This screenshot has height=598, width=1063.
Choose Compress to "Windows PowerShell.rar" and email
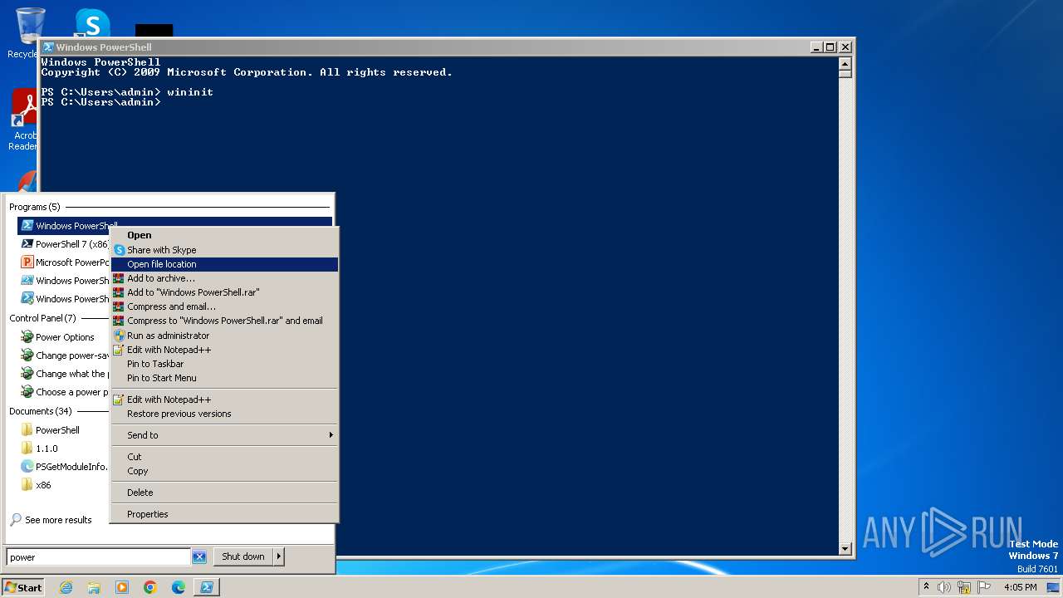224,321
